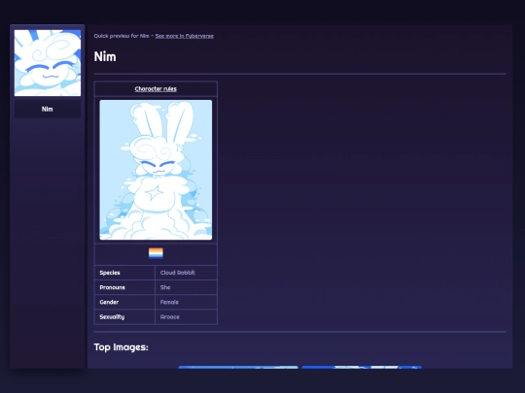The image size is (525, 393).
Task: Select the Gender label cell
Action: [x=124, y=302]
